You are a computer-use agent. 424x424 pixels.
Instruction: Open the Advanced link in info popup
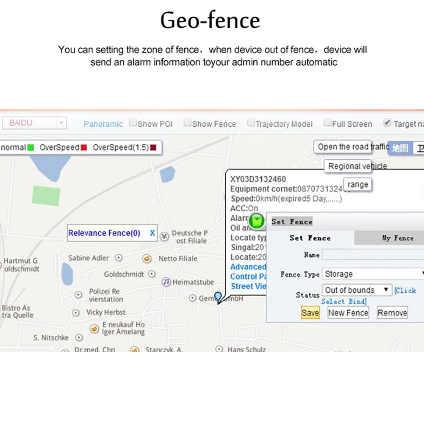(x=248, y=267)
